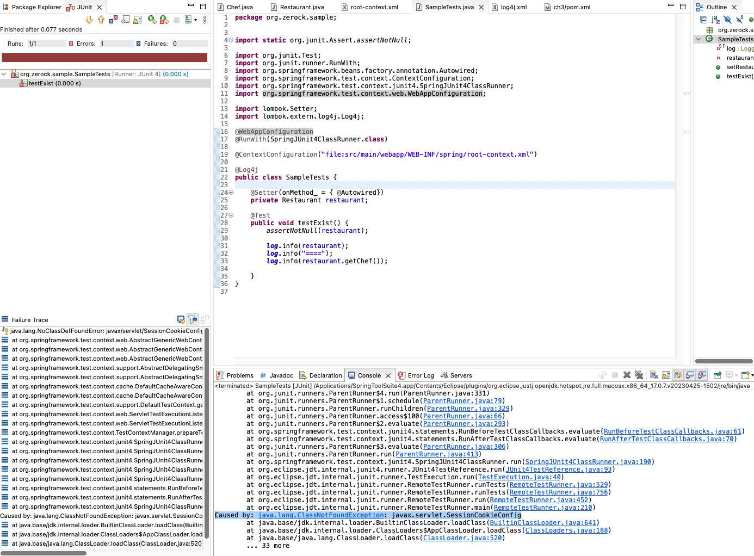Remove launch from Console

tap(627, 375)
